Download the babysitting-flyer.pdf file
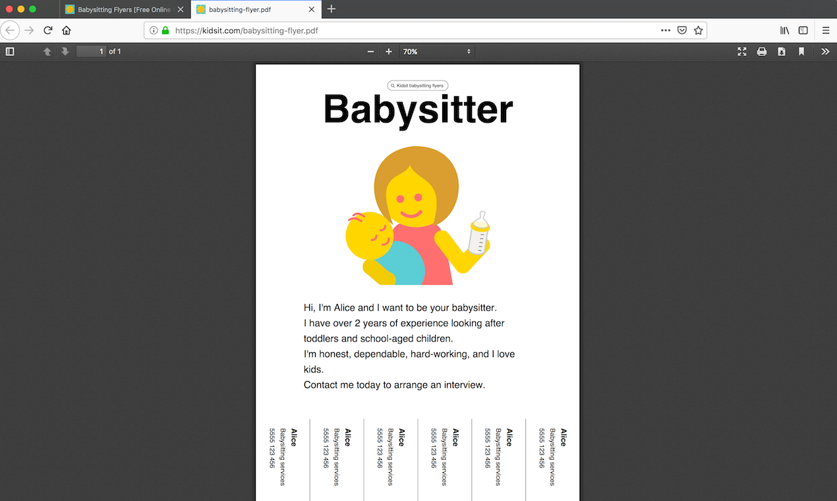The height and width of the screenshot is (501, 837). [x=782, y=51]
